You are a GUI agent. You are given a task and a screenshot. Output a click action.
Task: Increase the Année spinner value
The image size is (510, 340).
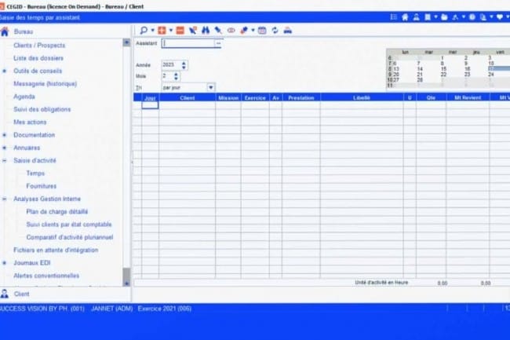click(184, 63)
